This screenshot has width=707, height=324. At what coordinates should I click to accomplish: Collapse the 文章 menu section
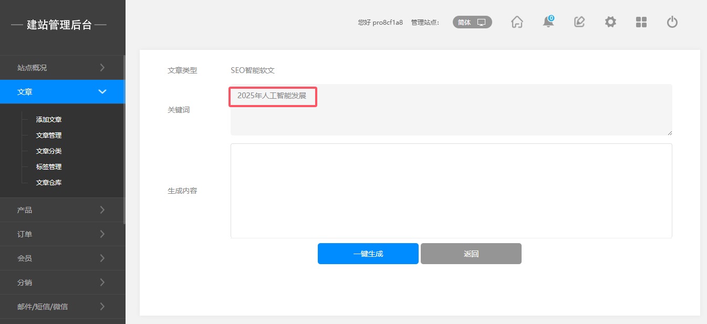pos(62,92)
